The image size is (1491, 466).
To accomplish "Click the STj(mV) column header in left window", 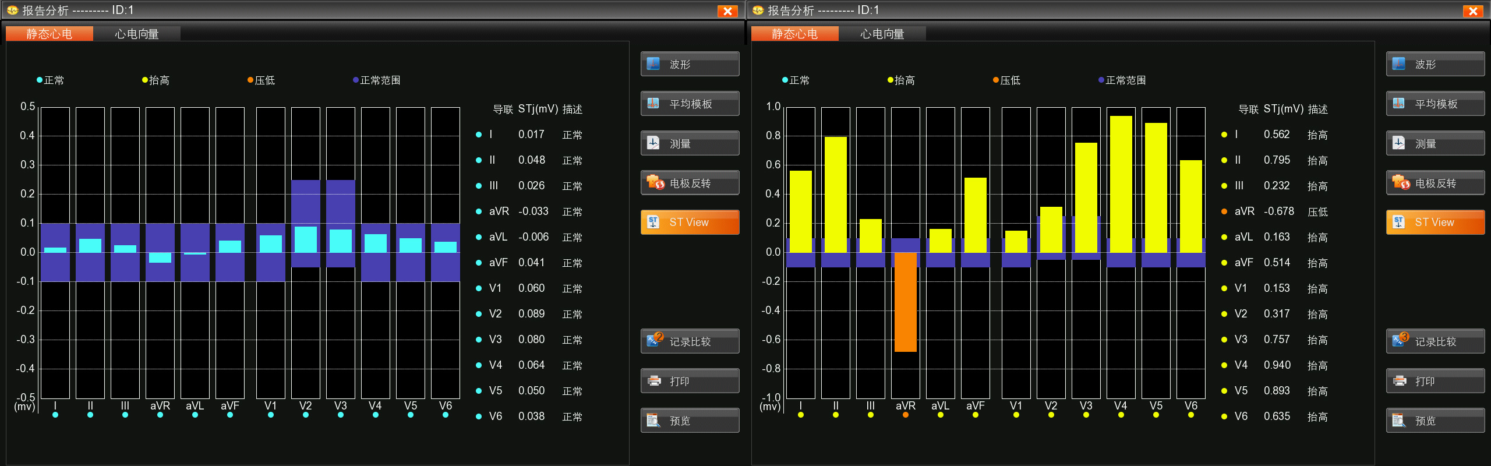I will click(x=538, y=109).
